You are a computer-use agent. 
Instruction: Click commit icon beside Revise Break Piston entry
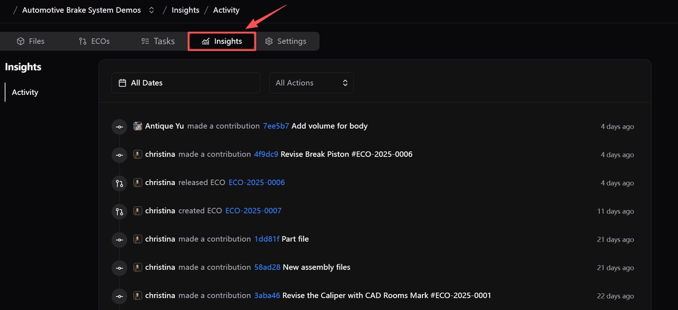pos(119,155)
